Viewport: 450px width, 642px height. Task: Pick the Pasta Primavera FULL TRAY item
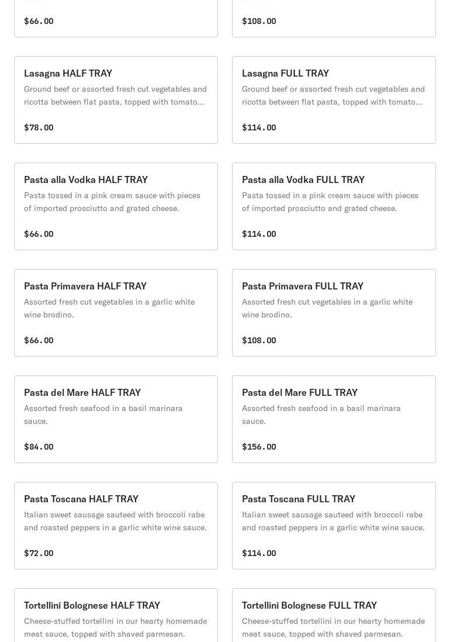303,286
